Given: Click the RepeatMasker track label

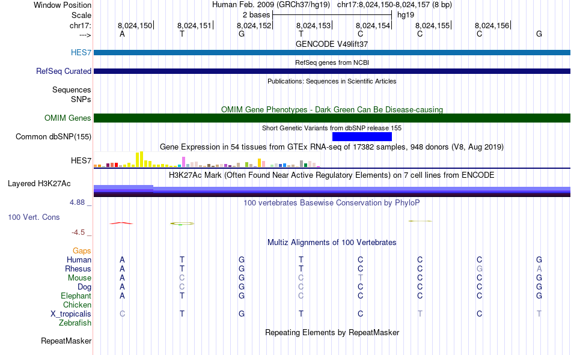Looking at the screenshot, I should [x=66, y=341].
